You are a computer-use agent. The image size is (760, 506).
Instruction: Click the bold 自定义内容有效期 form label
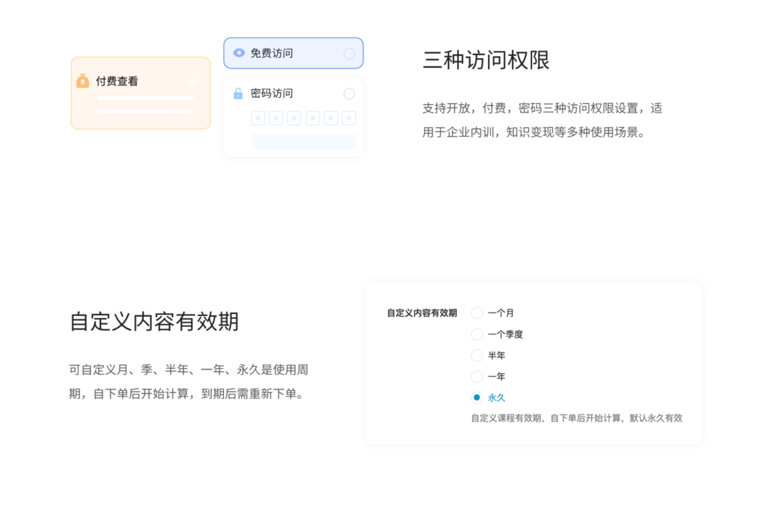422,313
